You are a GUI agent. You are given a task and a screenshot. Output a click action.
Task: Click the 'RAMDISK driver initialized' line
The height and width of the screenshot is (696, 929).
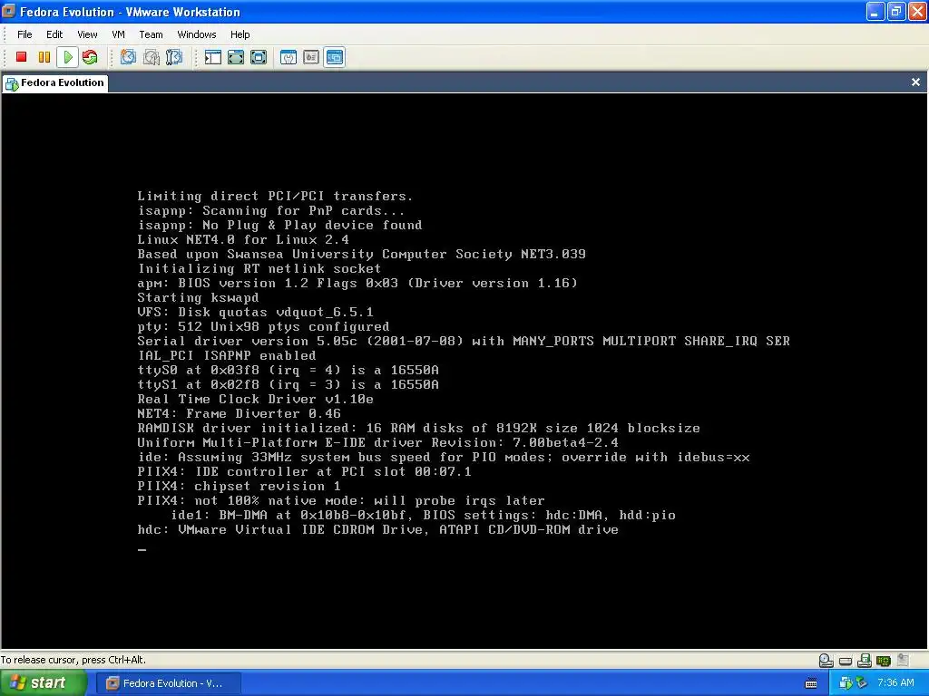(x=419, y=428)
